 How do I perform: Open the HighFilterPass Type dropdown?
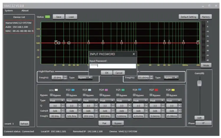click(85, 78)
